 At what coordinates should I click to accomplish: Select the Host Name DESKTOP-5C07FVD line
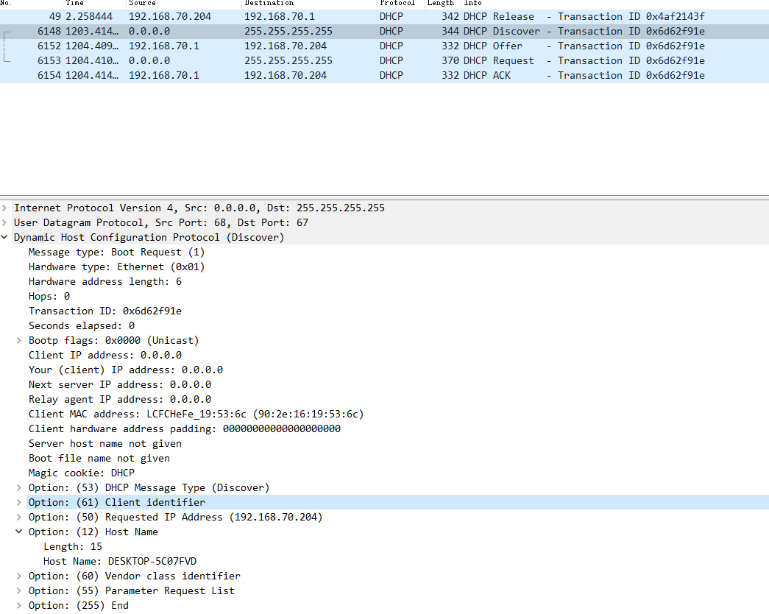pyautogui.click(x=120, y=562)
